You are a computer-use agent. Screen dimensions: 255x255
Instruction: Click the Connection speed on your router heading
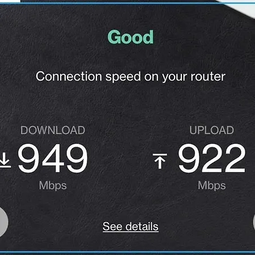(x=130, y=76)
